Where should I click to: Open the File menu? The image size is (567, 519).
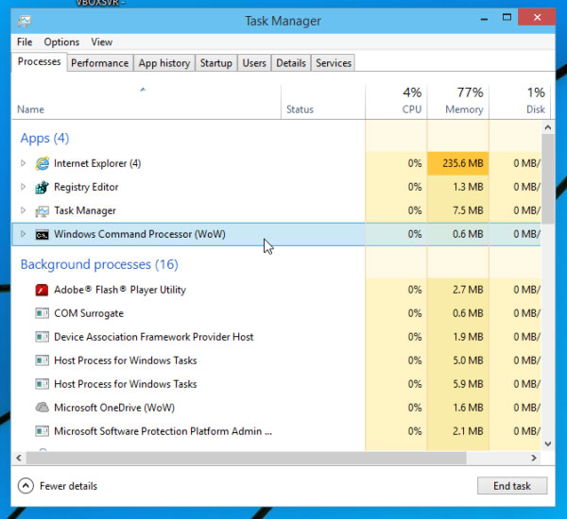pos(25,42)
